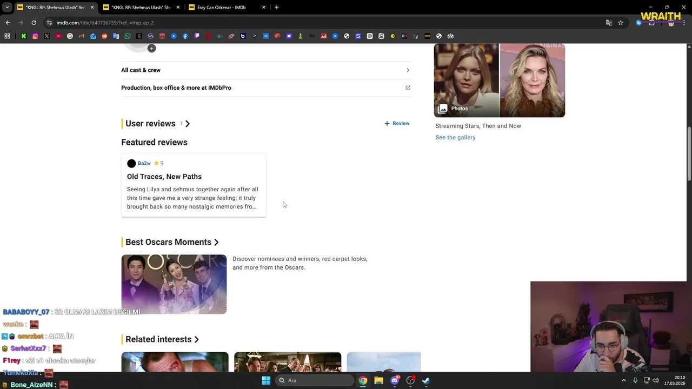Reload the IMDb page
Screen dimensions: 692x389
34,23
